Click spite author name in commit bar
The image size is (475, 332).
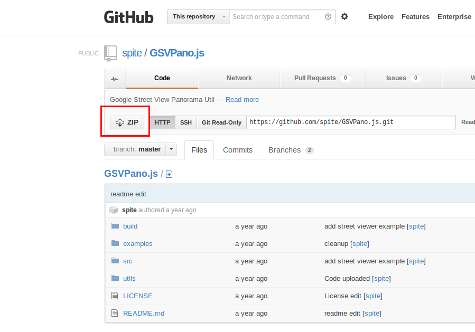(129, 210)
